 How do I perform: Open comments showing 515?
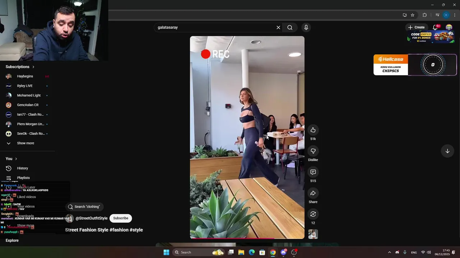pos(313,172)
